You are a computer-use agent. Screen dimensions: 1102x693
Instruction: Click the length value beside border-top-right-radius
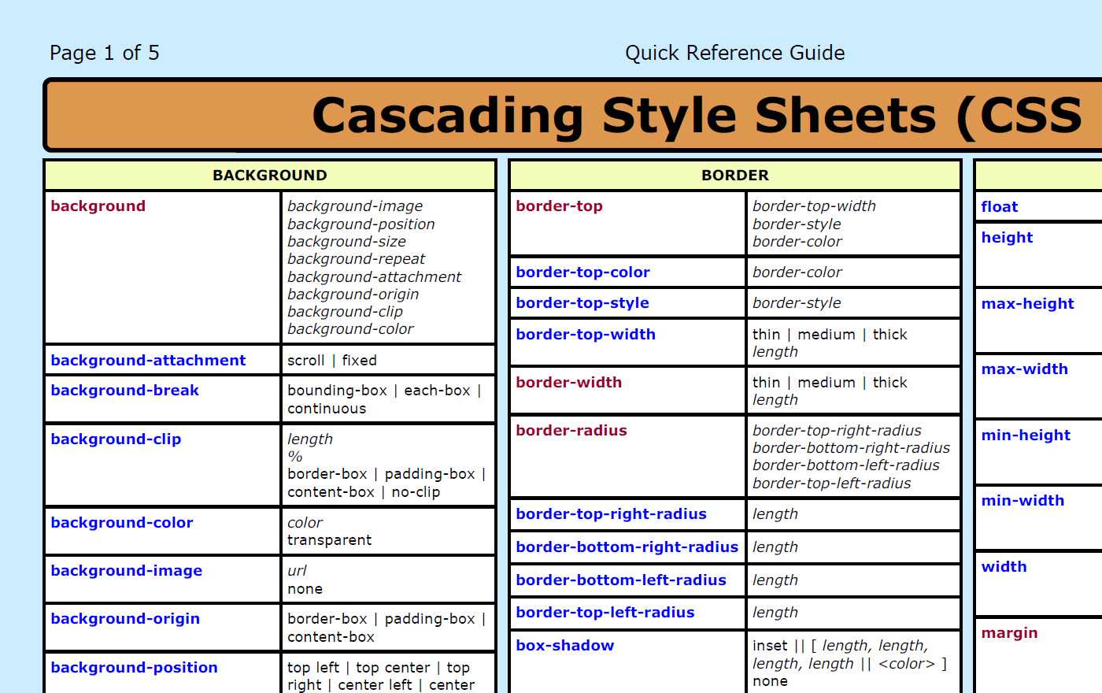point(775,514)
